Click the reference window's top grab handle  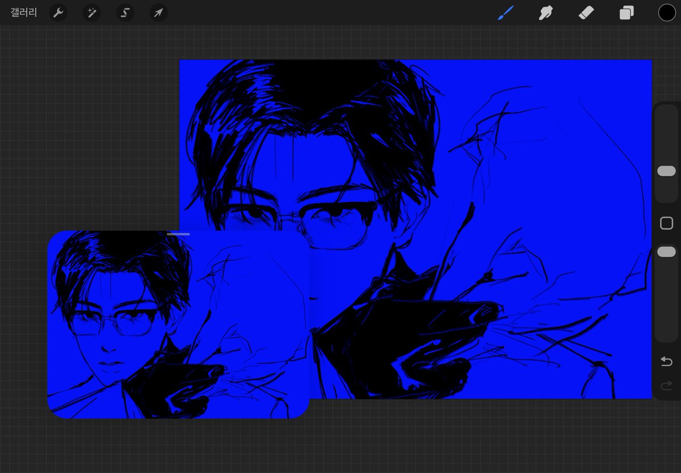pyautogui.click(x=178, y=234)
